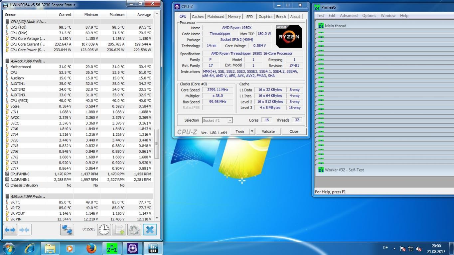This screenshot has height=255, width=454.
Task: Open Windows Media Player from taskbar
Action: pyautogui.click(x=70, y=248)
